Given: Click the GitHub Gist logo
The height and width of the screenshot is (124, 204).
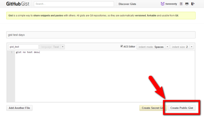Looking at the screenshot, I should [18, 4].
